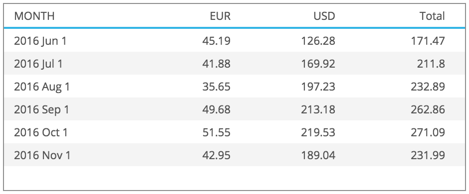Click the Total column header

tap(432, 16)
